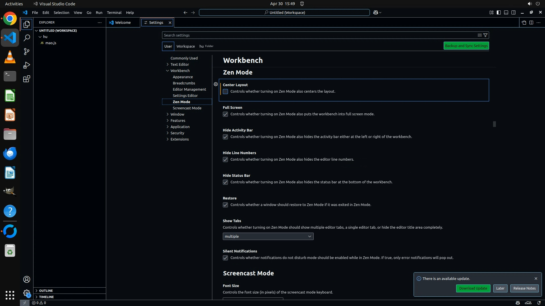Click gear icon beside Center Layout setting
This screenshot has height=306, width=545.
216,84
